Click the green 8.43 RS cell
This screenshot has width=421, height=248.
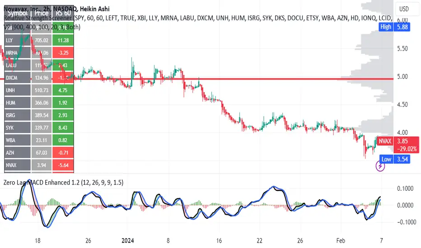click(63, 128)
